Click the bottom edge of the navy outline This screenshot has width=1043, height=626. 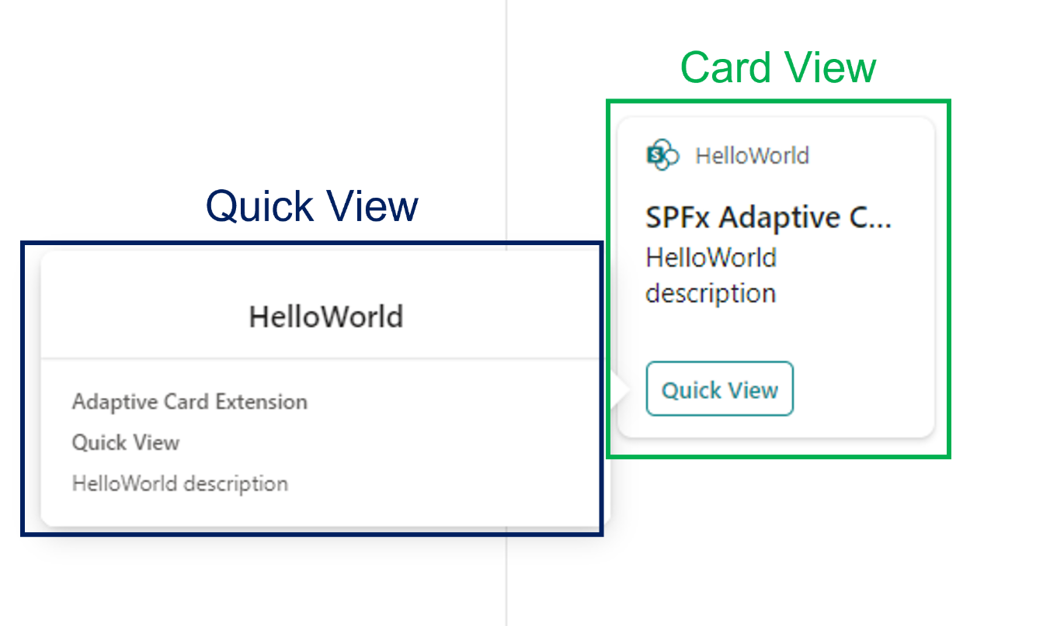pyautogui.click(x=311, y=534)
